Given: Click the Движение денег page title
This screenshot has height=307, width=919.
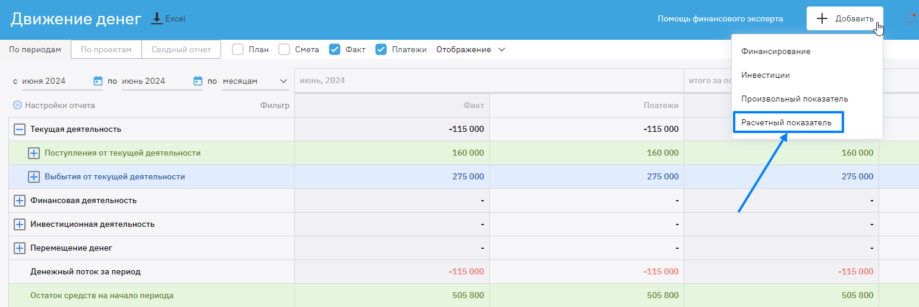Looking at the screenshot, I should pyautogui.click(x=76, y=18).
